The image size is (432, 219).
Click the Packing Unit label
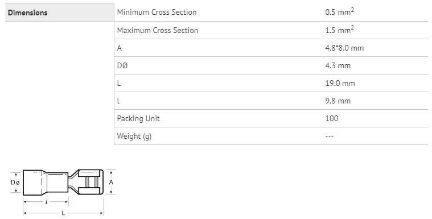coord(138,118)
